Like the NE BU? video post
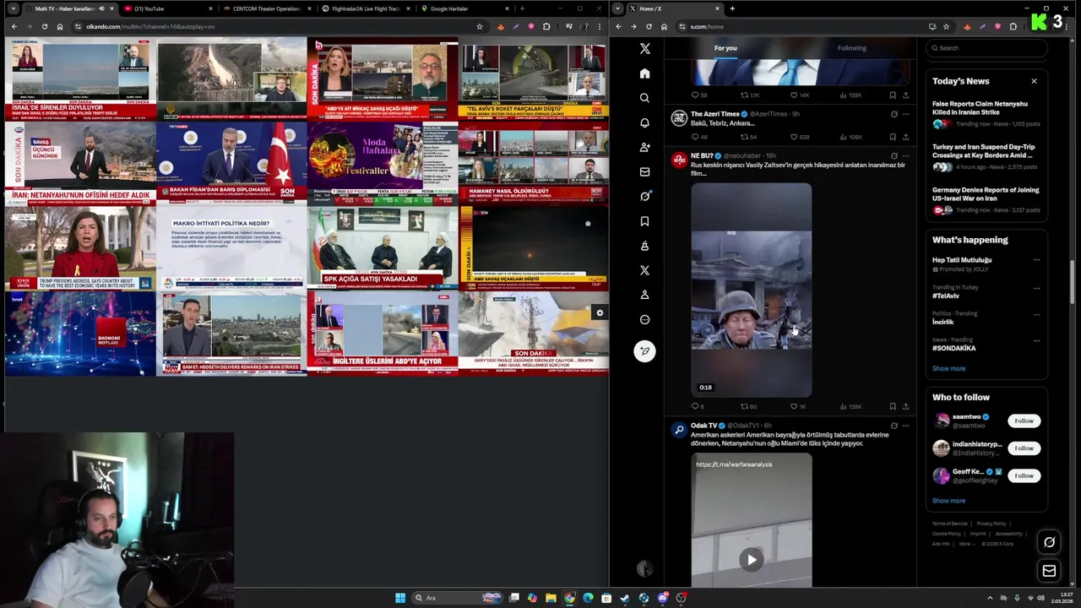 pos(798,406)
